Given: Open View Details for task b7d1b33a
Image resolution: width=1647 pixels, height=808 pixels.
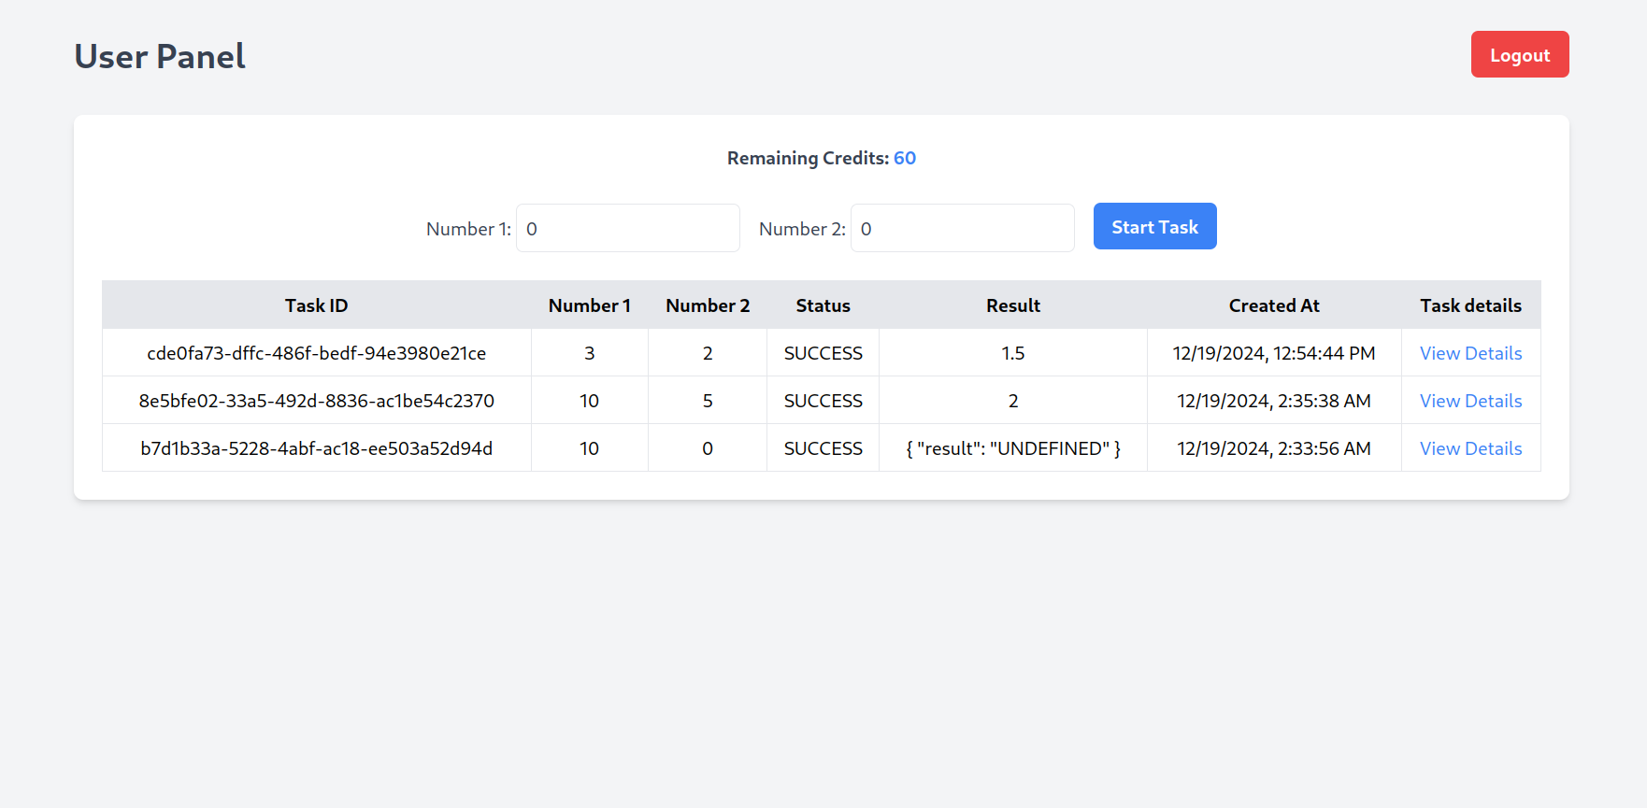Looking at the screenshot, I should (1470, 448).
